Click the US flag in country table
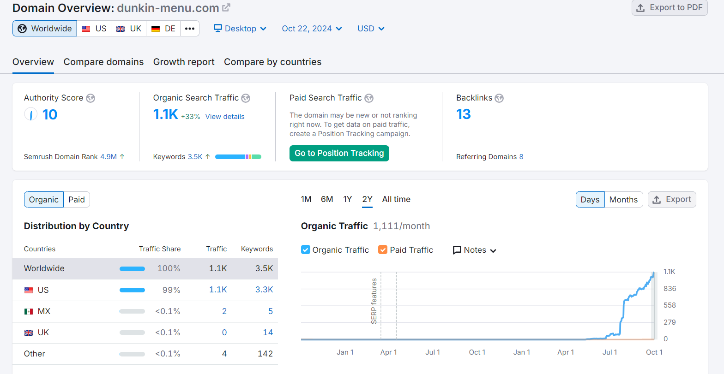This screenshot has height=374, width=724. [29, 290]
